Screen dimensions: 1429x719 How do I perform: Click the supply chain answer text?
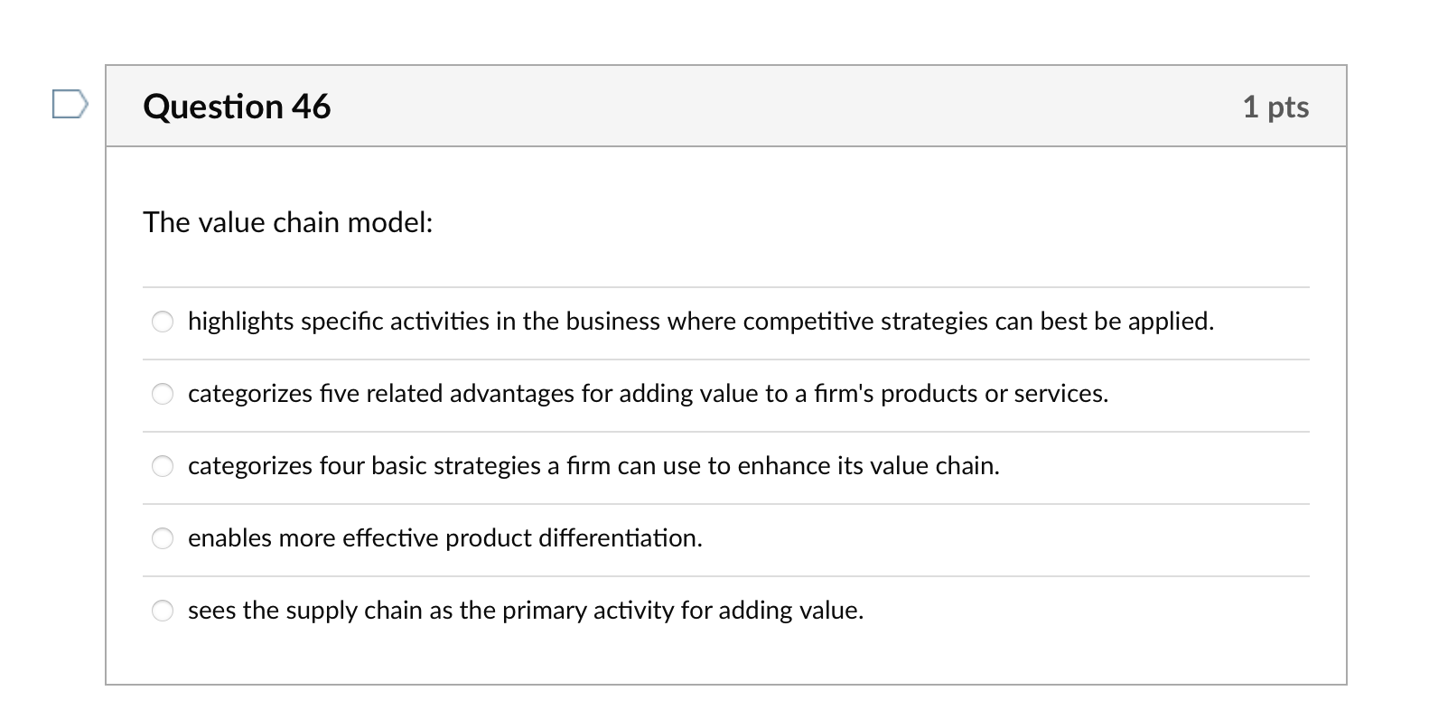526,611
